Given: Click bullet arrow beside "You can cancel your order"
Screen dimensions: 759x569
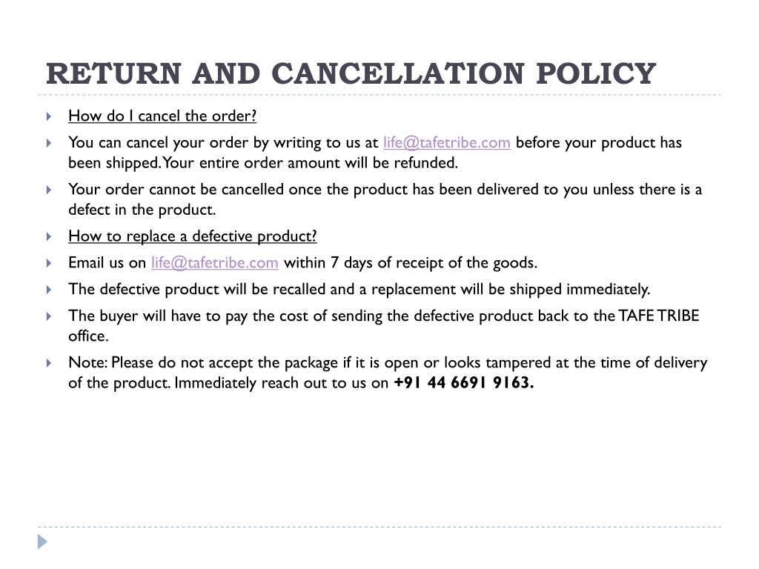Looking at the screenshot, I should tap(49, 143).
